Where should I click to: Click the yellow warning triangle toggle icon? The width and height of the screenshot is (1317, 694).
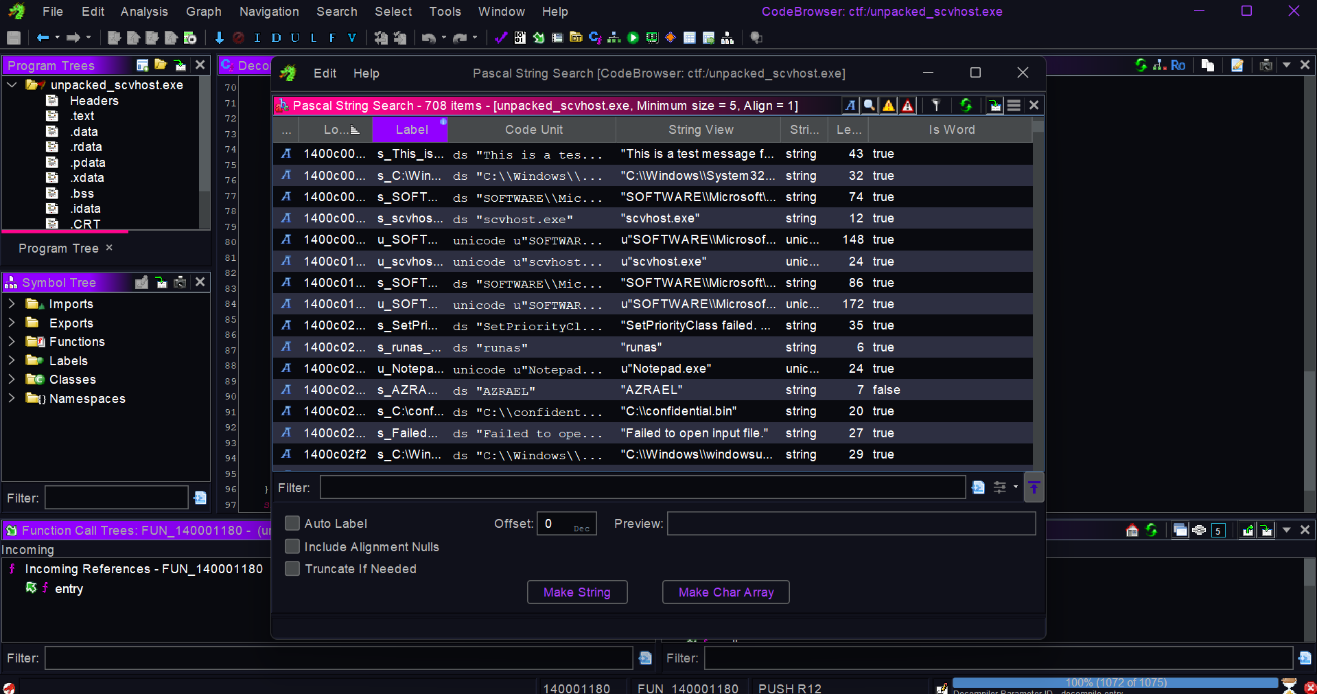click(x=889, y=105)
